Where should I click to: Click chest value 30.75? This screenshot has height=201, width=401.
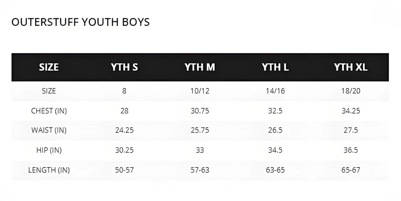(x=200, y=111)
